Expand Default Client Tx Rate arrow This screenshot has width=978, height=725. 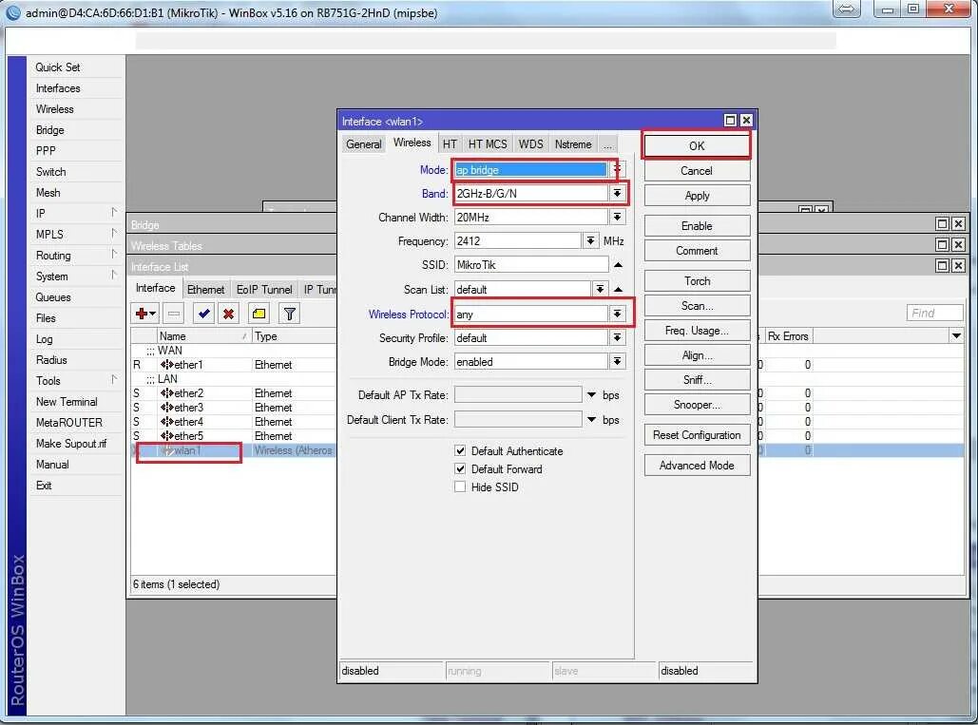(x=592, y=420)
